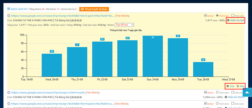252x108 pixels.
Task: Click [The-KPark] tag on the v%C4%83n+p URL
Action: [x=121, y=104]
